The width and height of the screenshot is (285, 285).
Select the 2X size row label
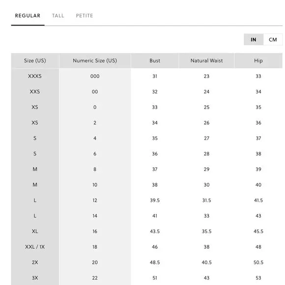point(35,262)
